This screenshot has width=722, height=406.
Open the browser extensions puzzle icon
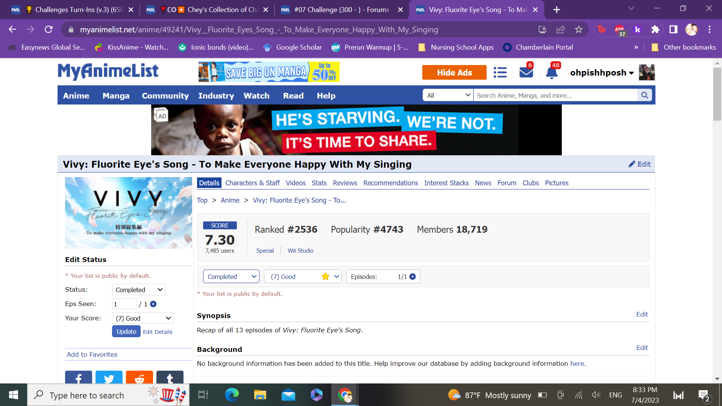coord(655,29)
